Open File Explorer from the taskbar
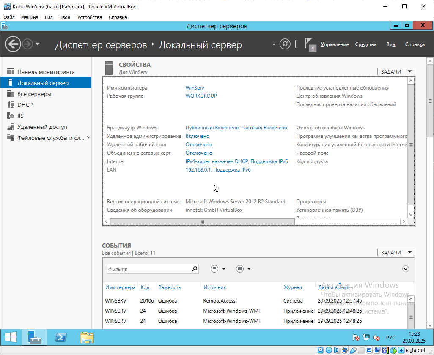 (x=87, y=337)
